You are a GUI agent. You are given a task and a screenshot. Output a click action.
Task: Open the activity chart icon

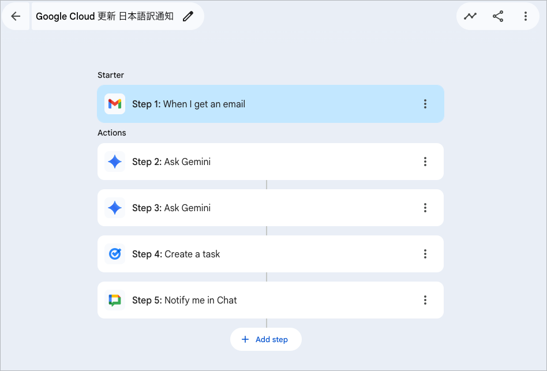tap(470, 16)
